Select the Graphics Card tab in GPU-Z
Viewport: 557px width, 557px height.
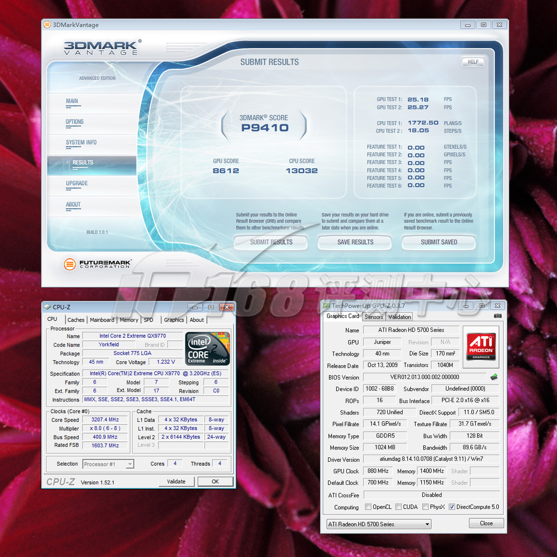click(343, 316)
